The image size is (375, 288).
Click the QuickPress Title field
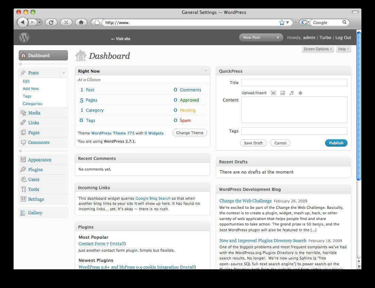[294, 83]
